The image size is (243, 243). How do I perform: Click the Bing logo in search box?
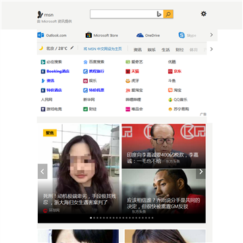(159, 14)
